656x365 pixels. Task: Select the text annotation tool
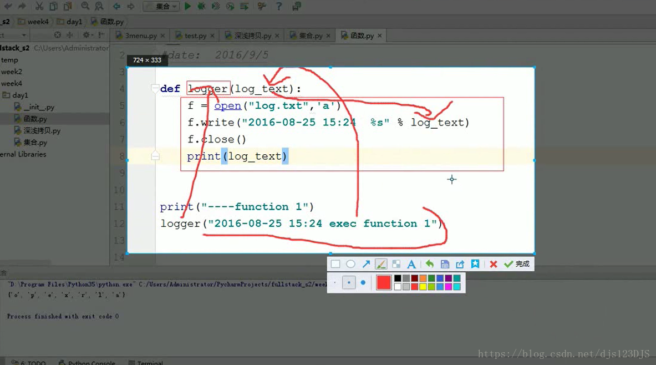click(411, 264)
